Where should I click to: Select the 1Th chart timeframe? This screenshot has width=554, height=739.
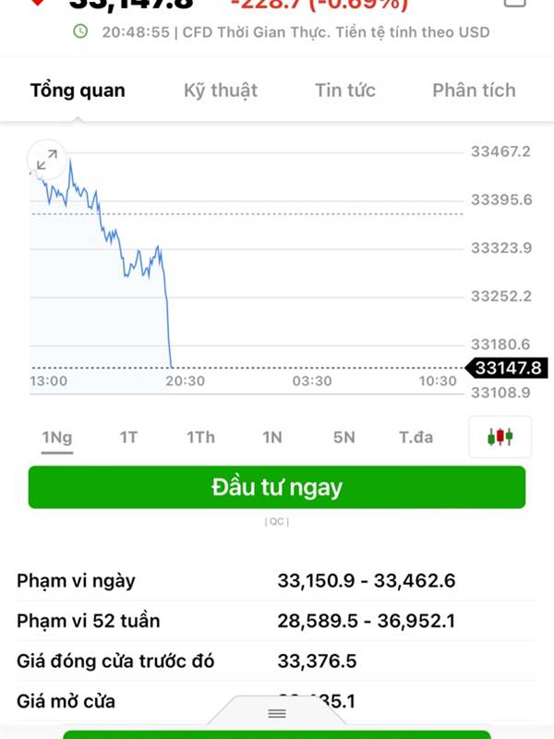pyautogui.click(x=200, y=437)
